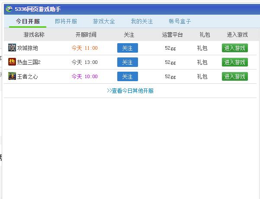Click the 热血三国2 game name
This screenshot has height=199, width=260.
(x=29, y=62)
